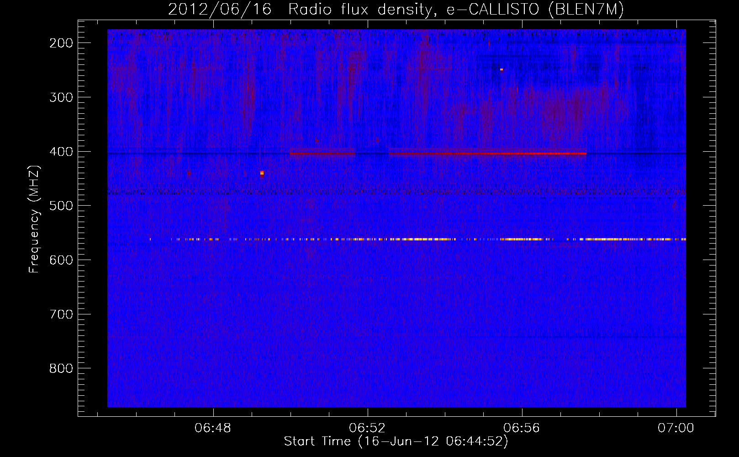The height and width of the screenshot is (457, 739).
Task: Click the 500 frequency tick label
Action: 61,206
